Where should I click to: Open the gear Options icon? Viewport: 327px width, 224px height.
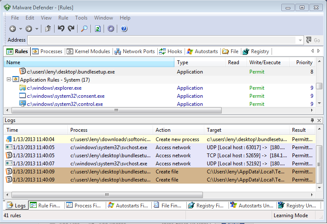(x=111, y=29)
